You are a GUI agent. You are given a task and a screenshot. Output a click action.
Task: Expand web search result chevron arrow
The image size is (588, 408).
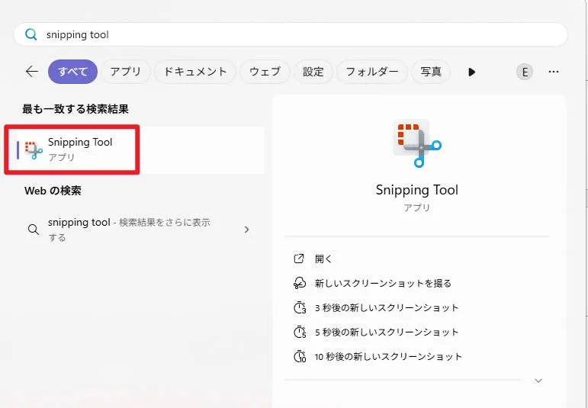pyautogui.click(x=246, y=229)
